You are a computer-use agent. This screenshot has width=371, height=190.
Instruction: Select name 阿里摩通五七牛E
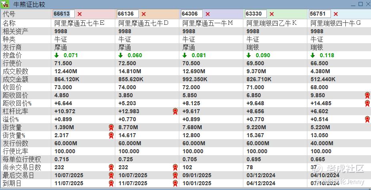[80, 23]
